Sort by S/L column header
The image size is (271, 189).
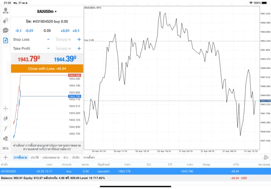[149, 164]
